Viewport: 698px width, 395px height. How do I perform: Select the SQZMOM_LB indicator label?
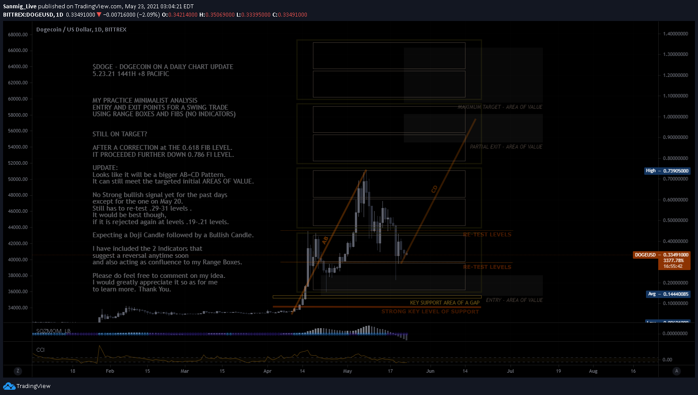(53, 331)
